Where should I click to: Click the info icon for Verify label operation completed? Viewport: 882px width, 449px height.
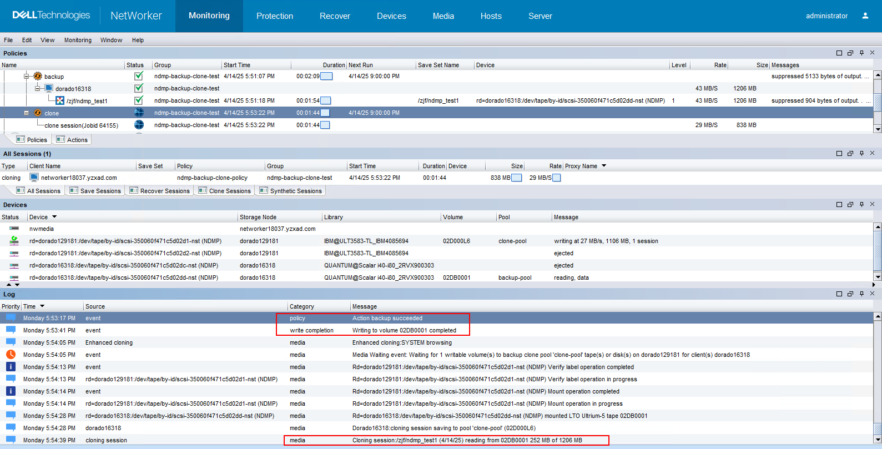click(x=11, y=366)
